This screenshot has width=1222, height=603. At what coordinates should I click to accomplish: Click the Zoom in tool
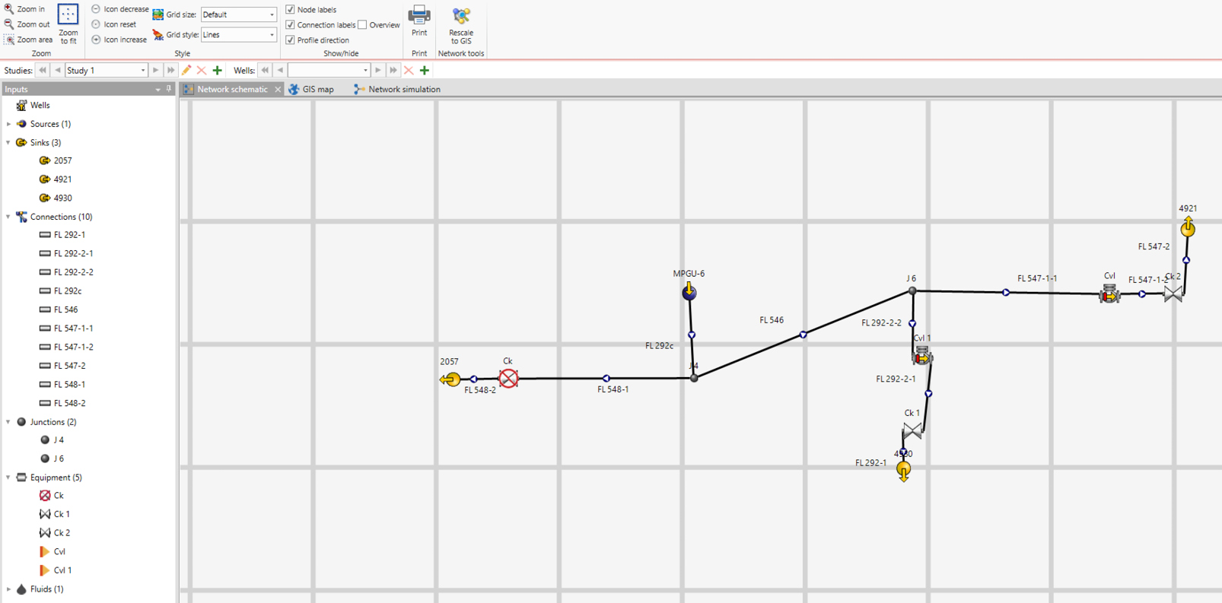24,9
